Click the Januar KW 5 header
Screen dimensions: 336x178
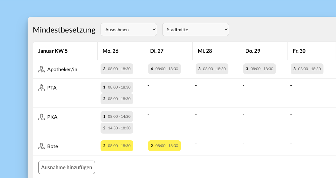[53, 51]
